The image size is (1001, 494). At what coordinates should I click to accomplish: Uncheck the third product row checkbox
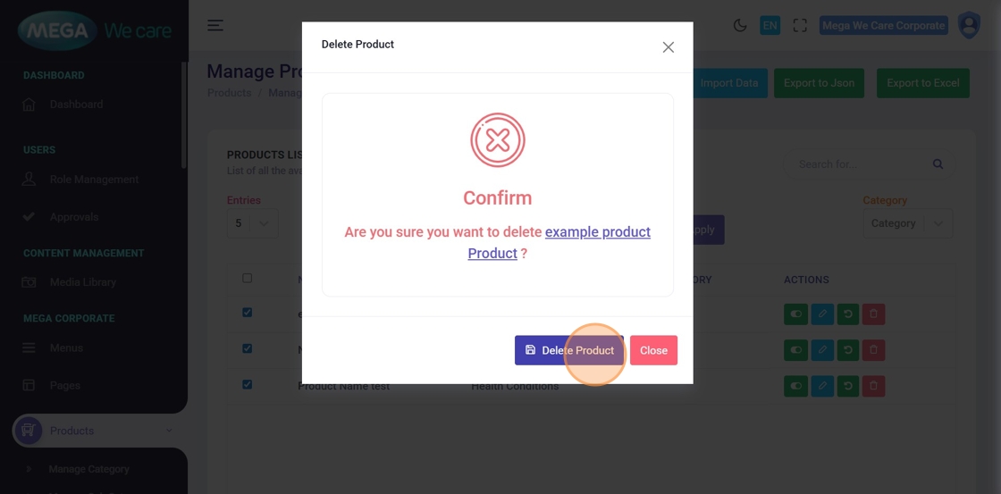point(248,385)
